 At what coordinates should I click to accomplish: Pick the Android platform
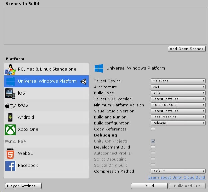(x=46, y=117)
